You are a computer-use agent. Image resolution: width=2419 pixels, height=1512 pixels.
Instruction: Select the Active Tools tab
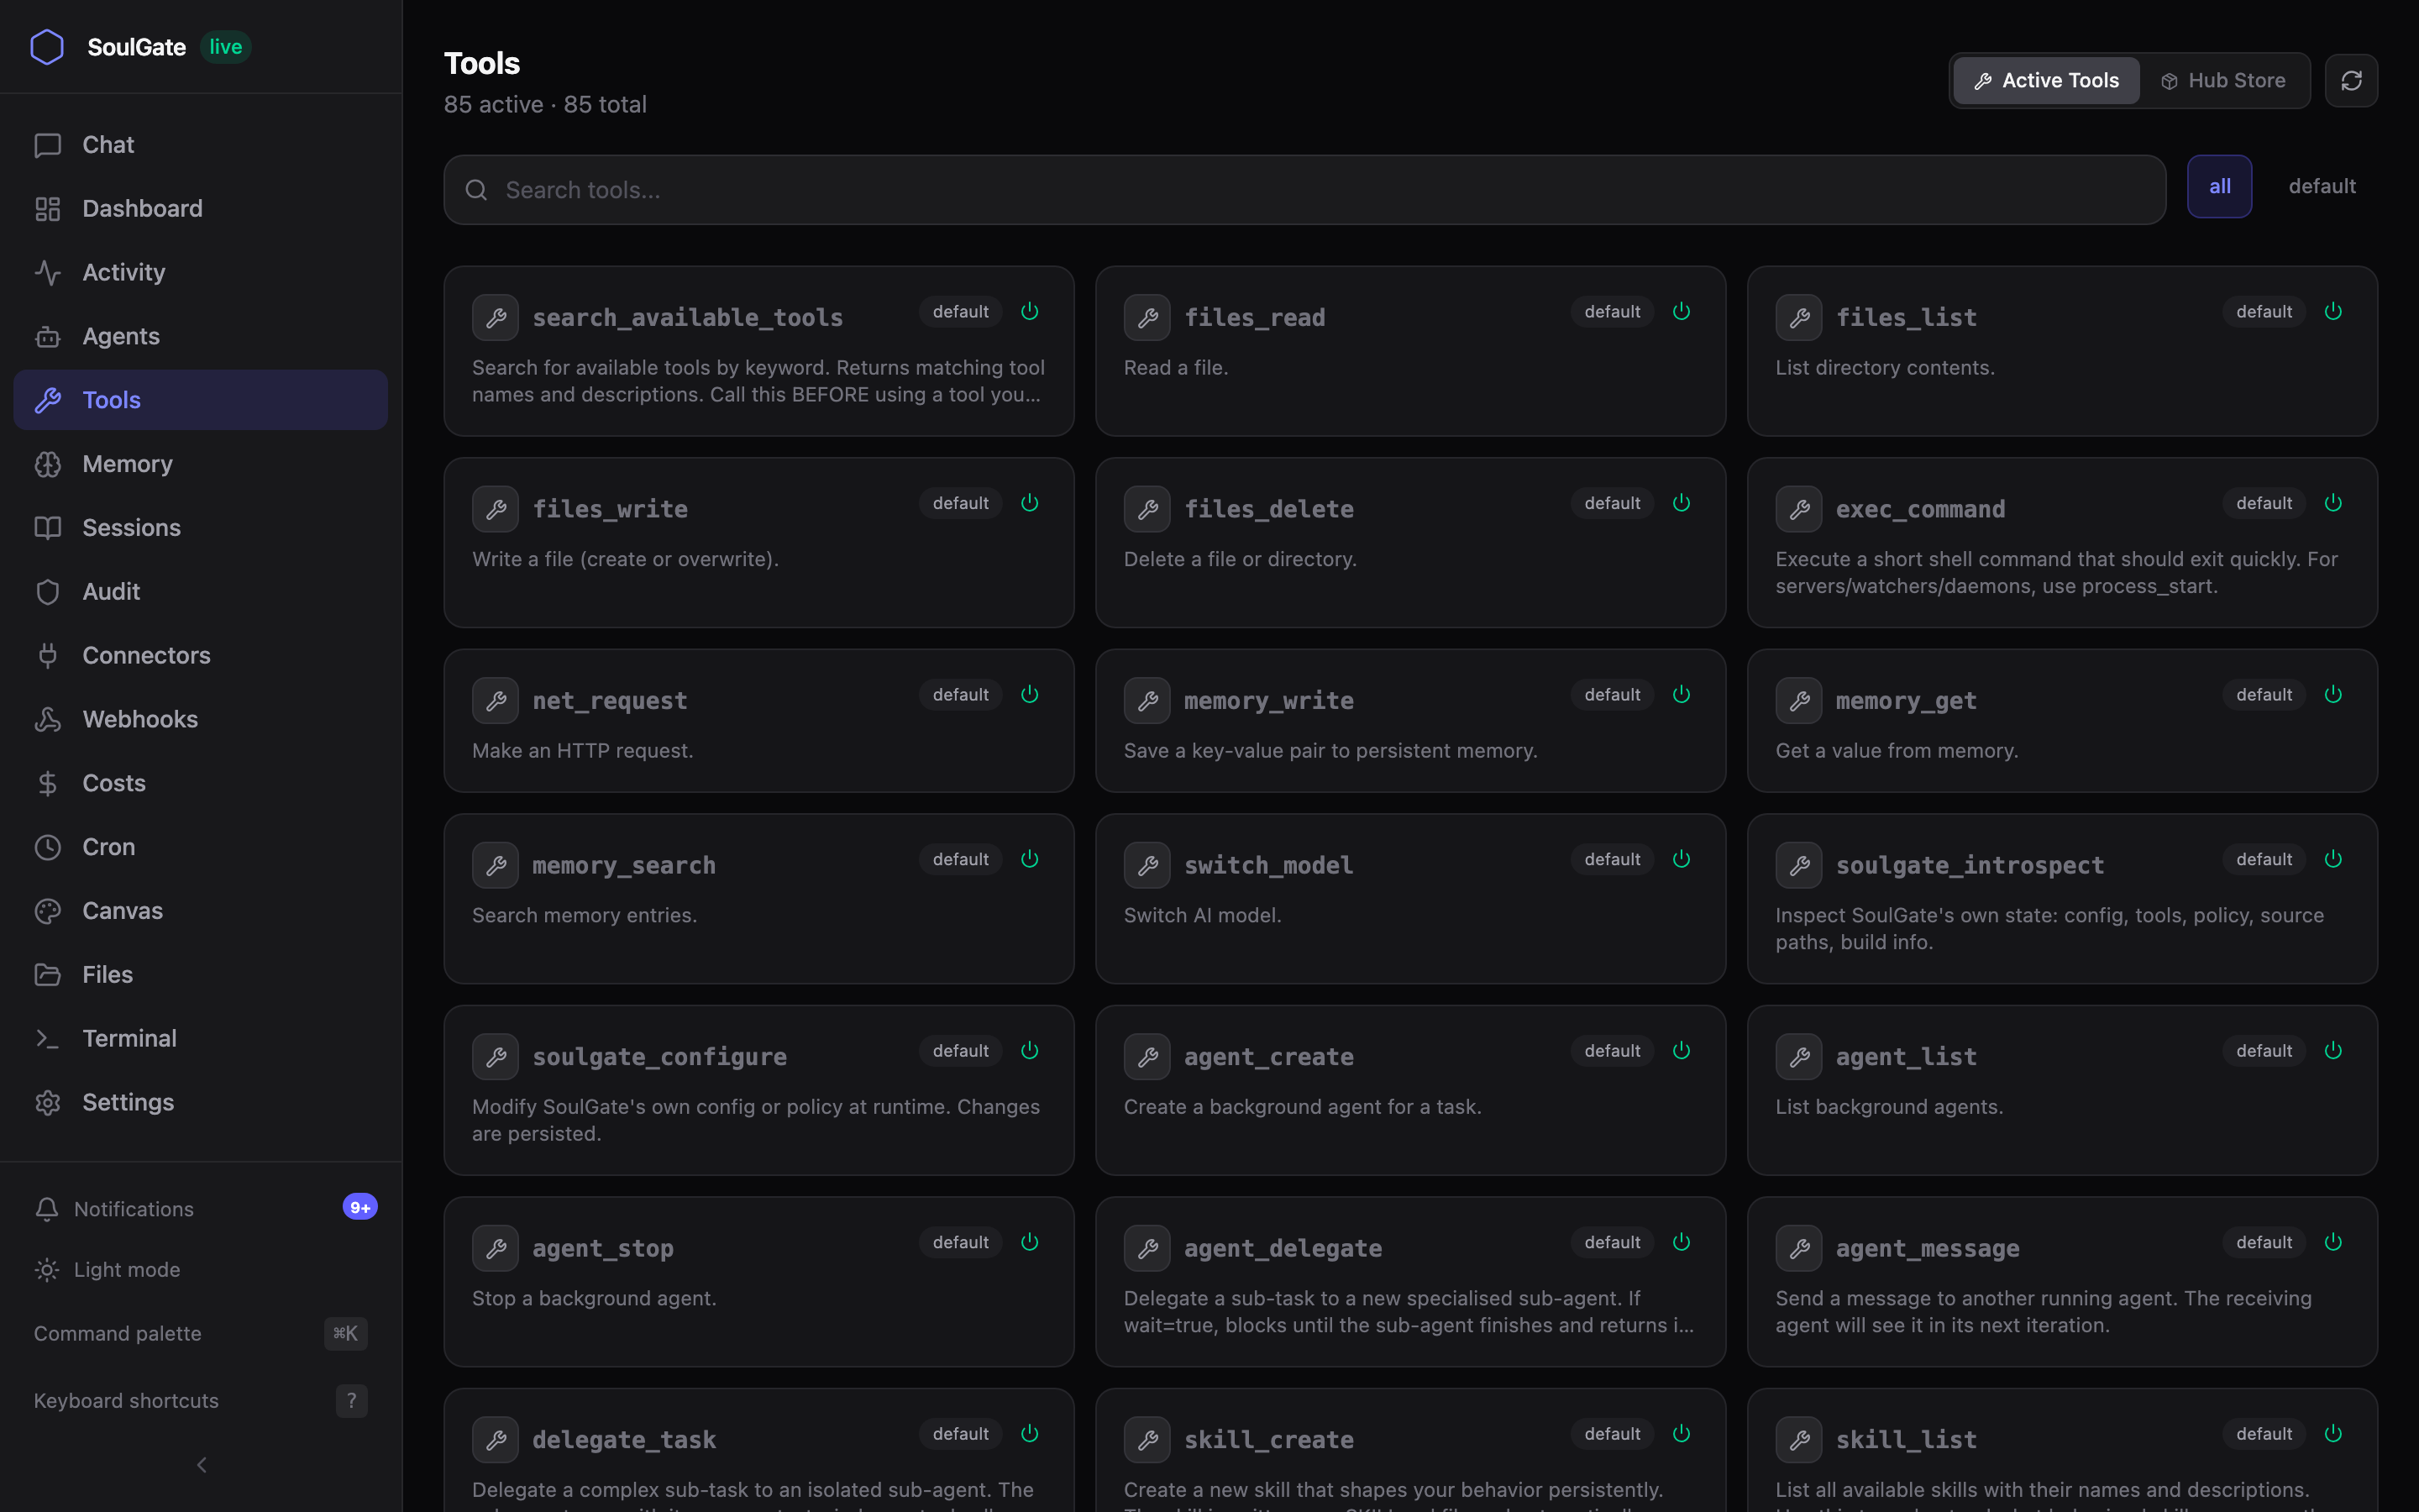pyautogui.click(x=2046, y=80)
